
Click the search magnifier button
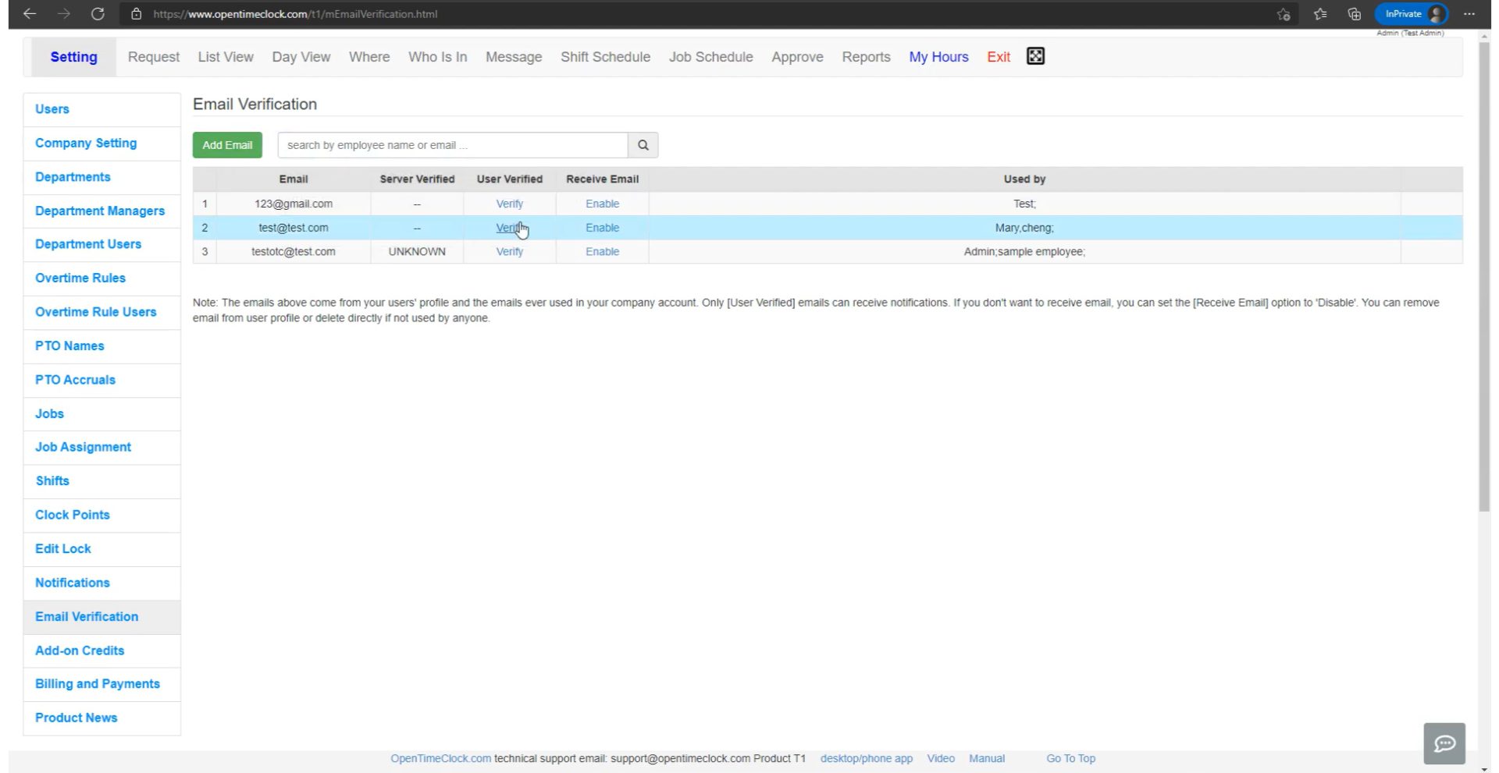pyautogui.click(x=642, y=145)
